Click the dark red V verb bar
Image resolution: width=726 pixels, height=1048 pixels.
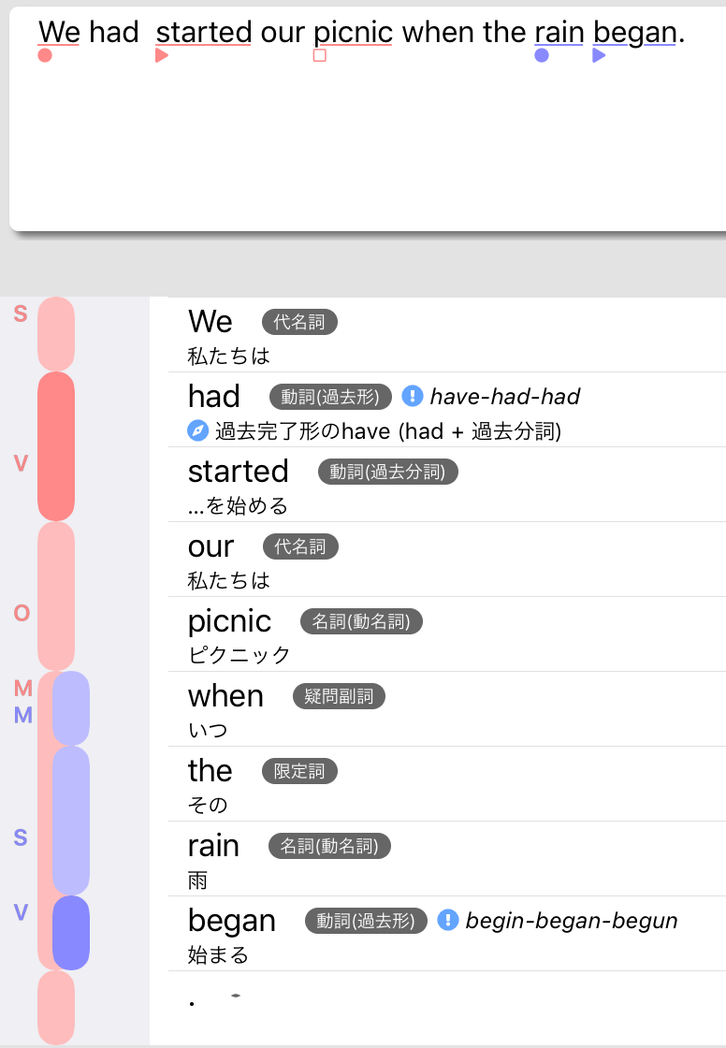(x=56, y=446)
